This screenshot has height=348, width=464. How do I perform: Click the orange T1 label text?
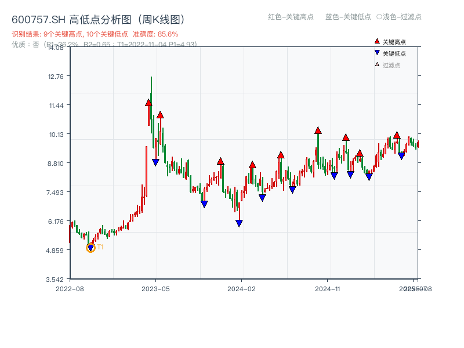pos(100,247)
